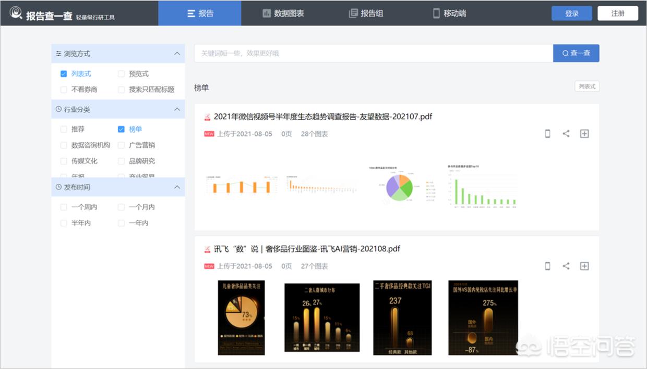The height and width of the screenshot is (369, 647).
Task: Enable the 不看券商 checkbox
Action: point(64,90)
